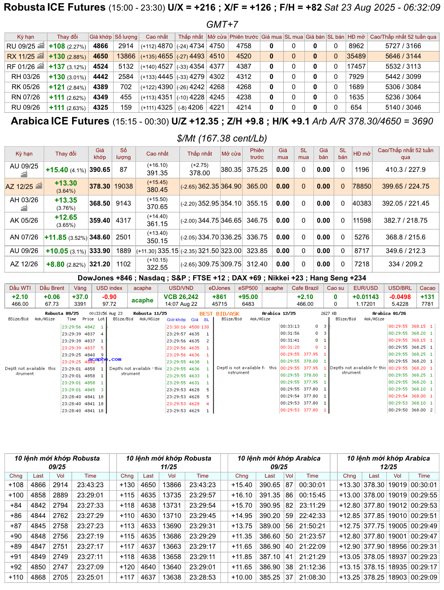Select the Cacao column header
The image size is (444, 590).
427,288
